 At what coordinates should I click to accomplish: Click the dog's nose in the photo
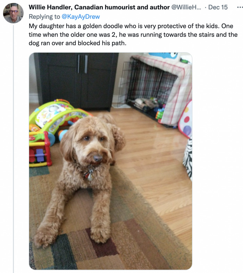(x=98, y=158)
